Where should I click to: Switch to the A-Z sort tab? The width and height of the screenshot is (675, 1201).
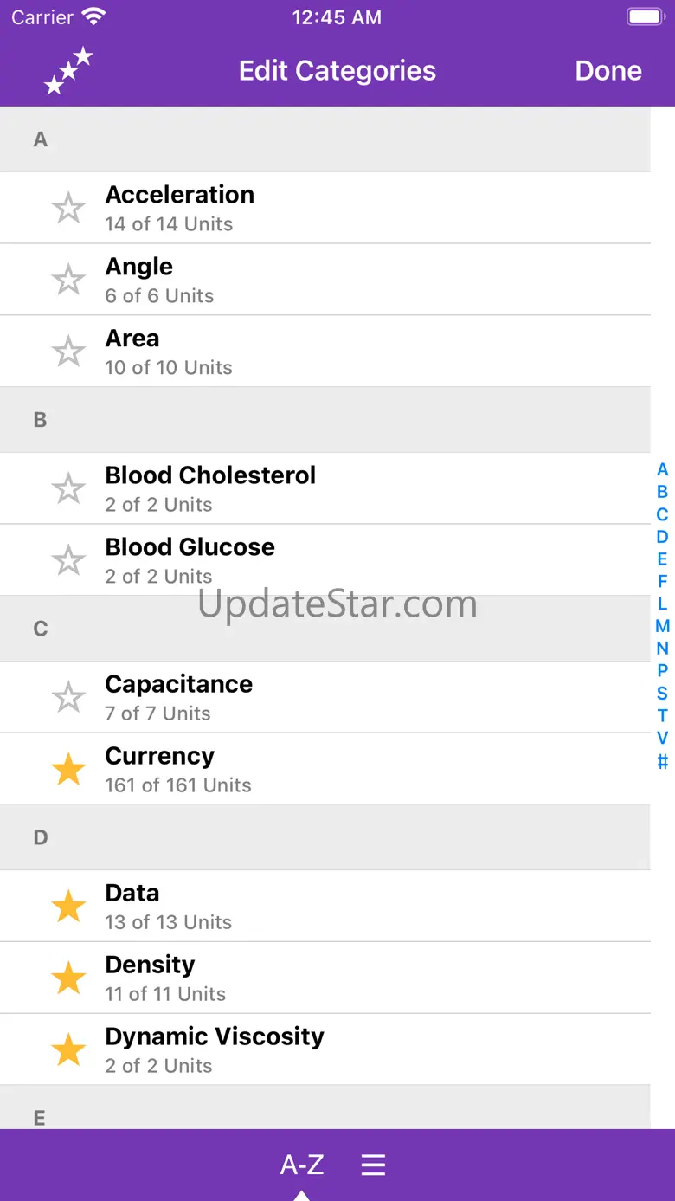(x=302, y=1165)
